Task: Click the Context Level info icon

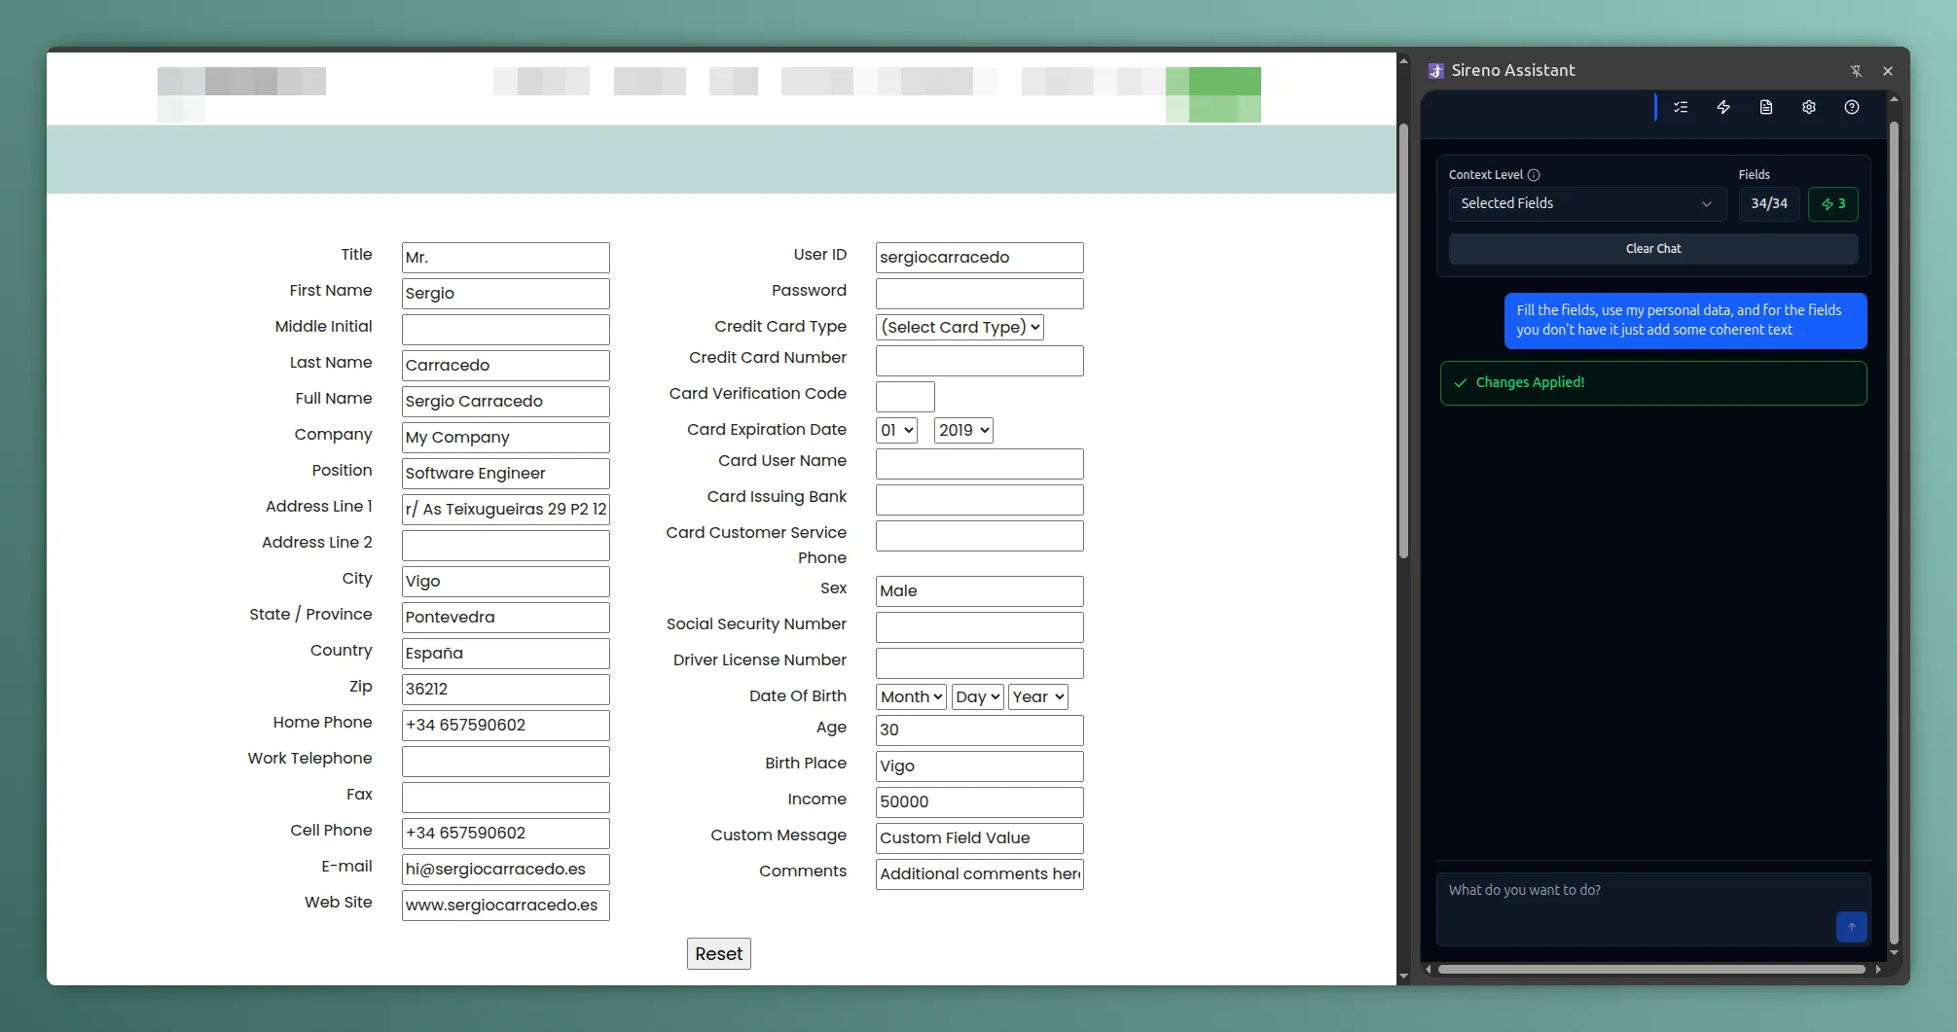Action: [1534, 175]
